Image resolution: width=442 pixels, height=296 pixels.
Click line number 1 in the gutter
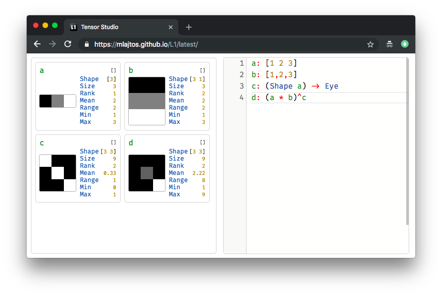[x=242, y=63]
